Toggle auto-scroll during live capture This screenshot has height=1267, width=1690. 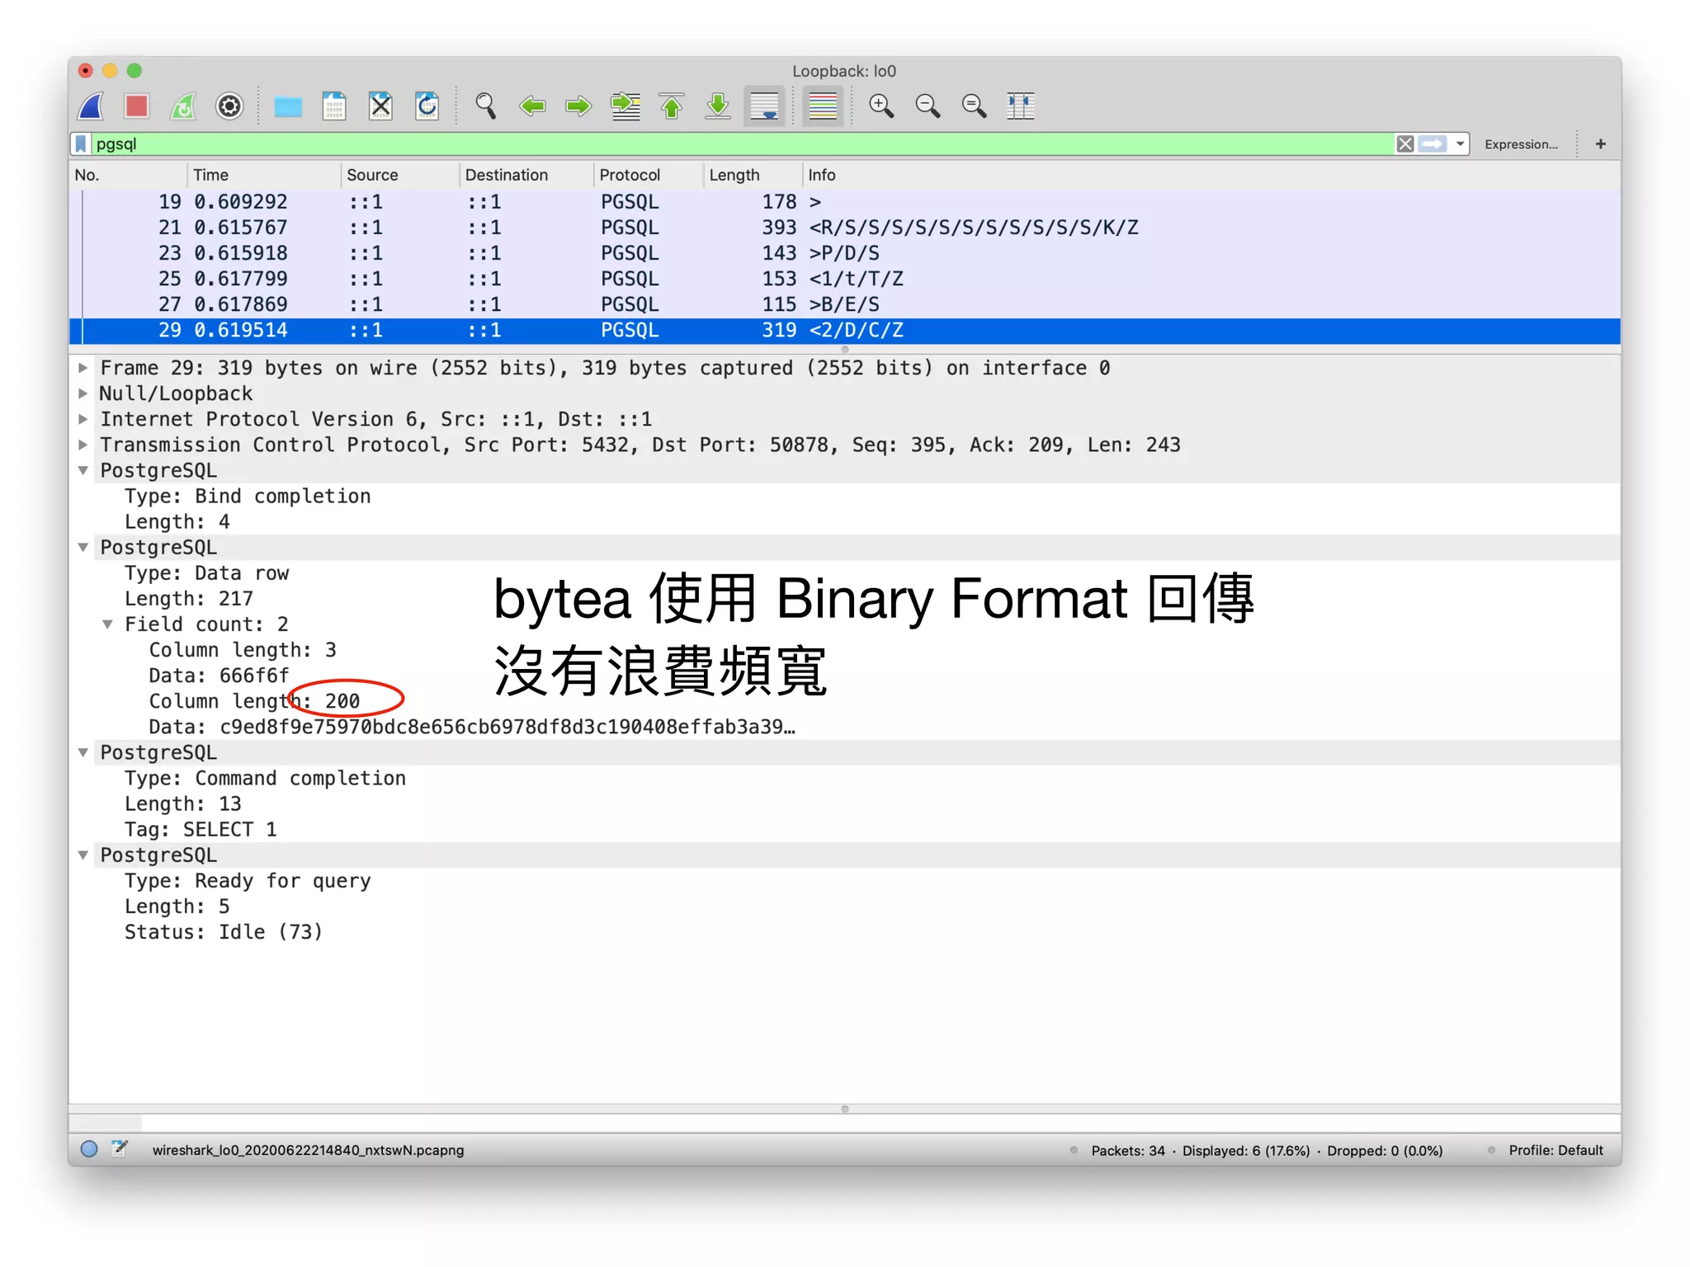pyautogui.click(x=765, y=106)
